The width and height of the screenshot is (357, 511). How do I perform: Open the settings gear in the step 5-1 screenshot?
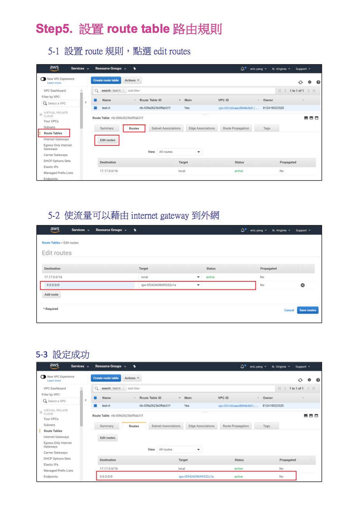click(x=309, y=82)
